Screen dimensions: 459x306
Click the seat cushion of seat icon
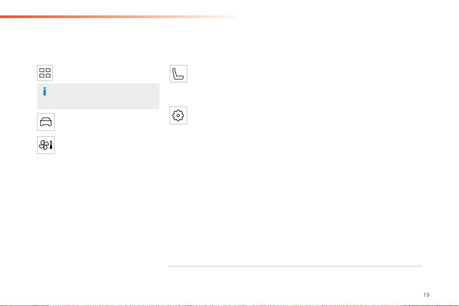click(179, 77)
